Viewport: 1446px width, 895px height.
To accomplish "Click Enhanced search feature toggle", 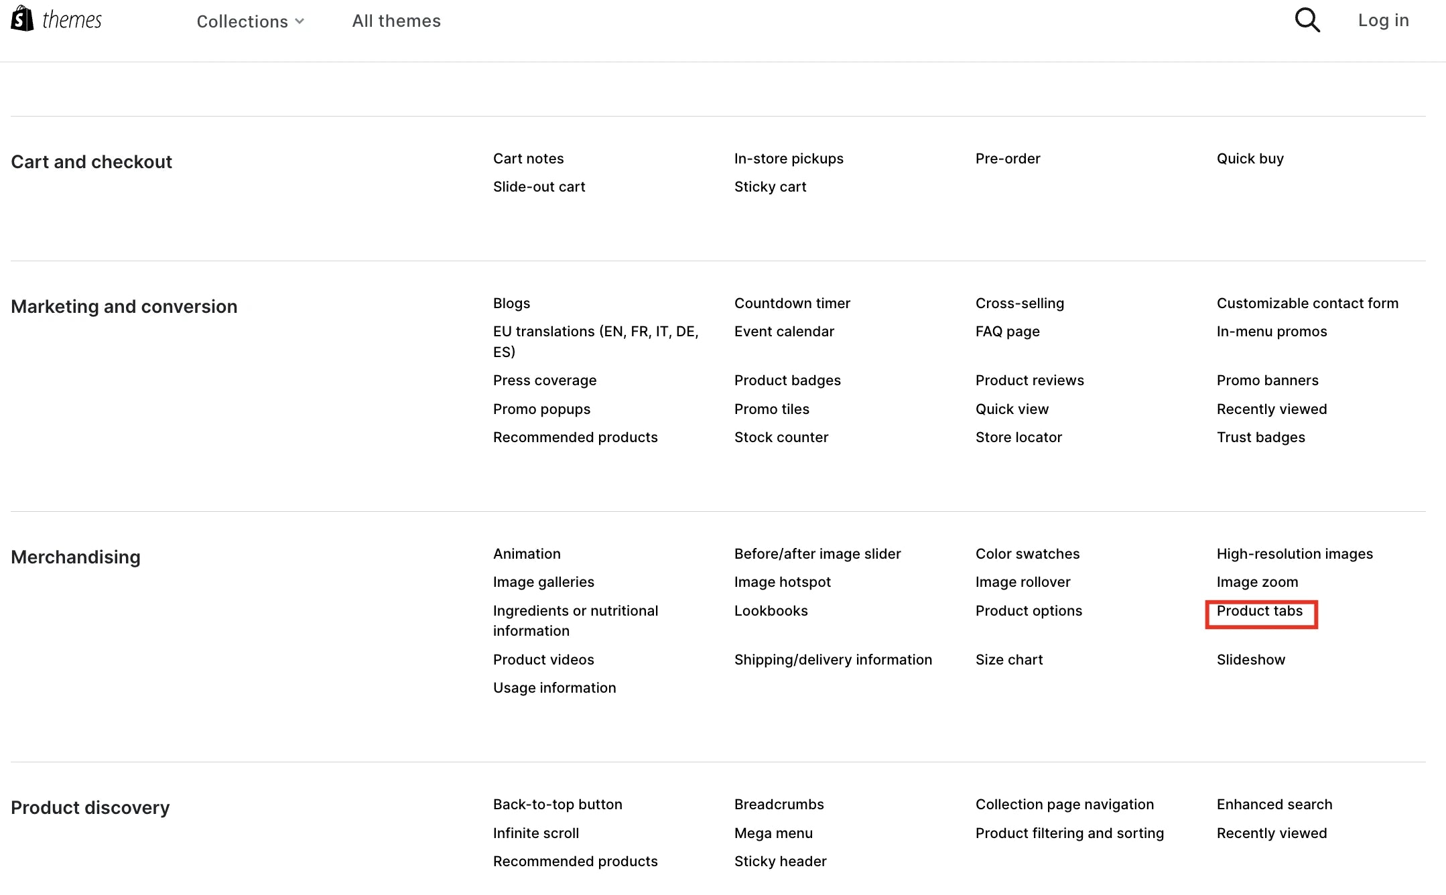I will click(x=1274, y=804).
